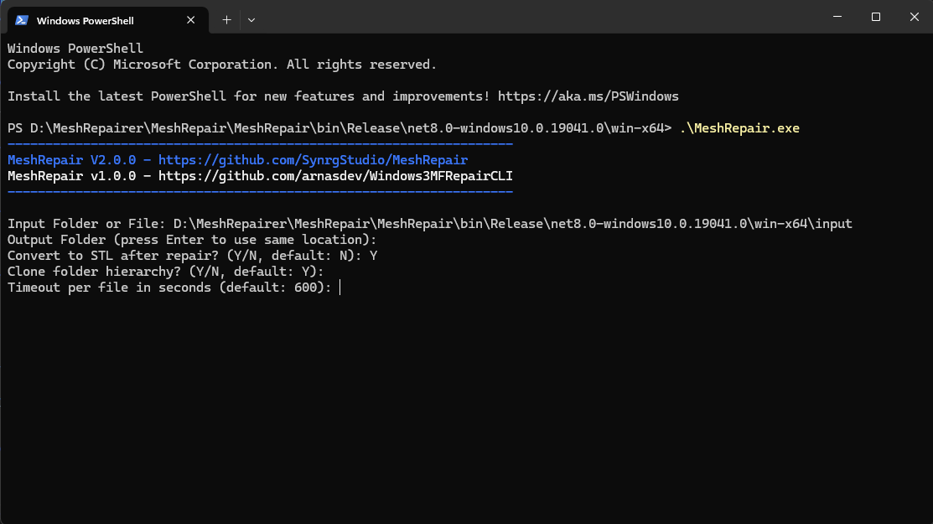Open the aka.ms/PSWindows link
This screenshot has height=524, width=933.
click(588, 96)
